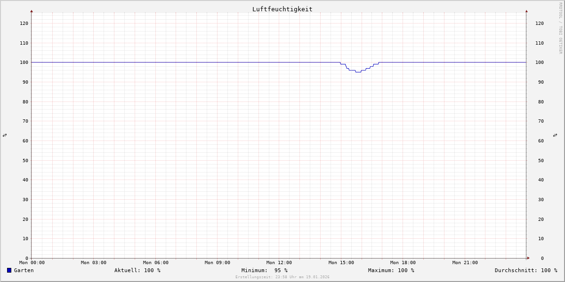Click the Mon 12:00 time axis label
Image resolution: width=565 pixels, height=282 pixels.
279,263
